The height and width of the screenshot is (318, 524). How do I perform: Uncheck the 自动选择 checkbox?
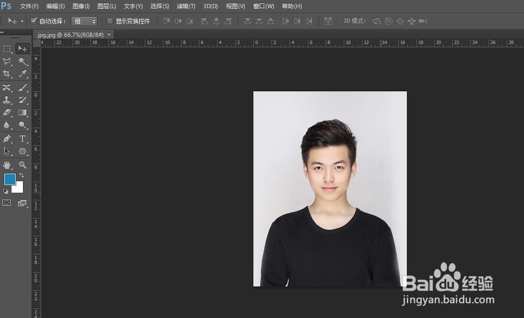point(34,21)
